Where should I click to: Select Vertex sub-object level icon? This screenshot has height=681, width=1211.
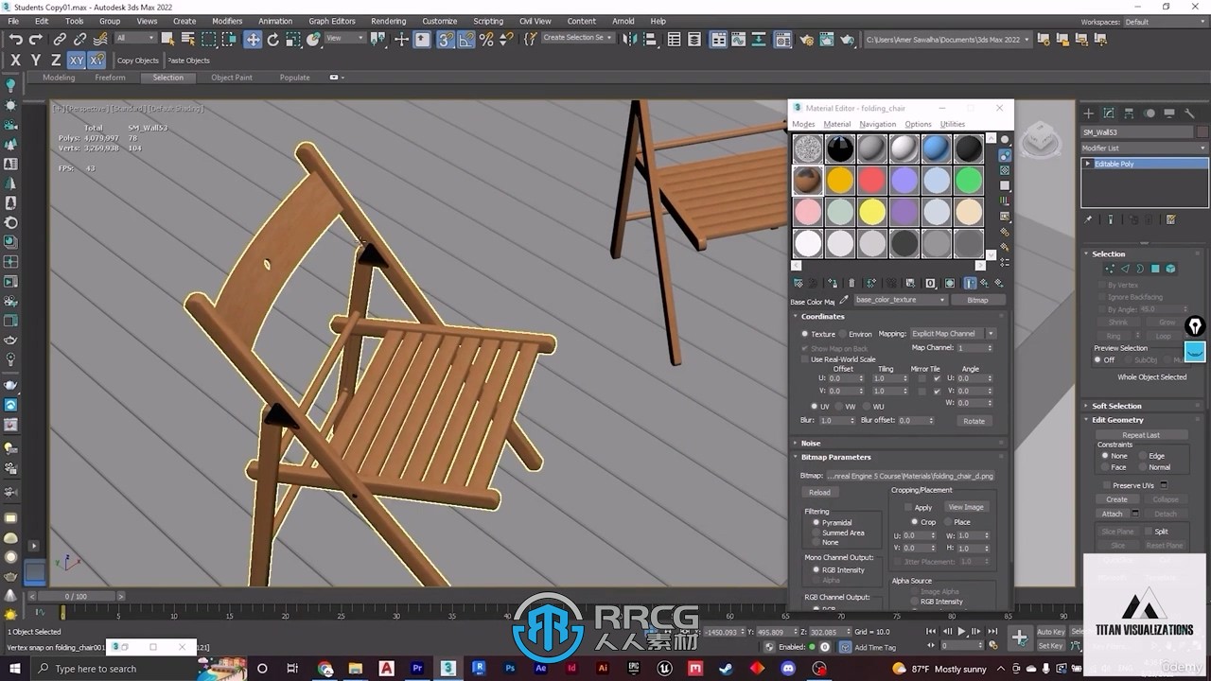1110,269
